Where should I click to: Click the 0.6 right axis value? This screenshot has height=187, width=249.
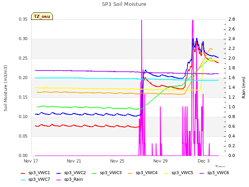coord(232,127)
